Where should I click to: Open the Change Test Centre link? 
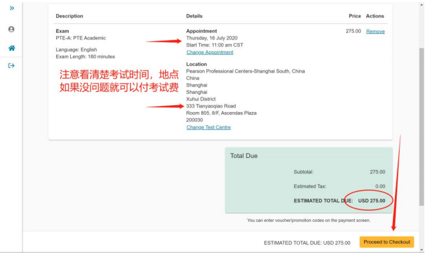coord(208,127)
